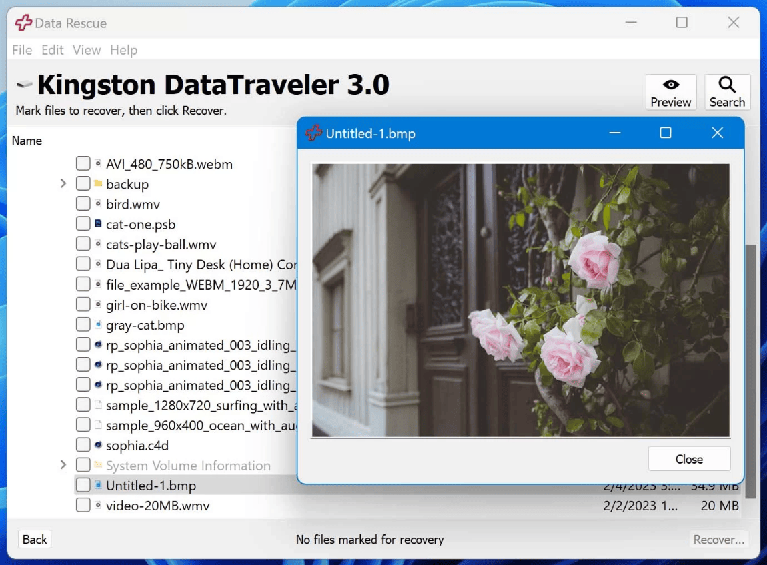The image size is (767, 565).
Task: Maximize the Untitled-1.bmp preview window
Action: click(x=665, y=133)
